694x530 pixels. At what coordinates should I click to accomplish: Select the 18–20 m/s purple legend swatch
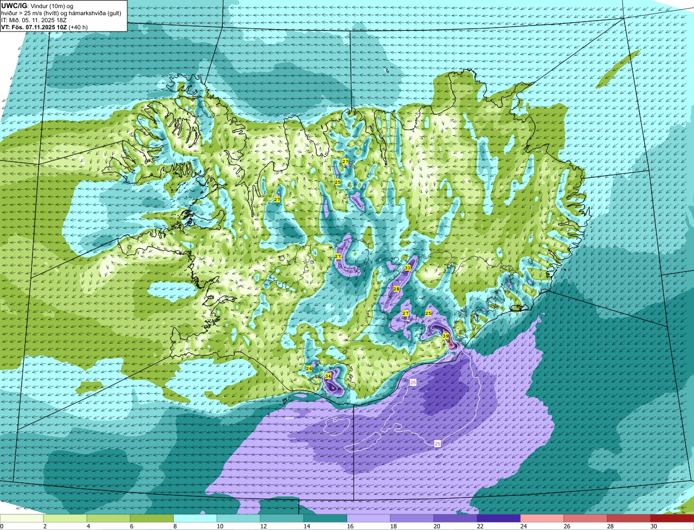(x=412, y=519)
